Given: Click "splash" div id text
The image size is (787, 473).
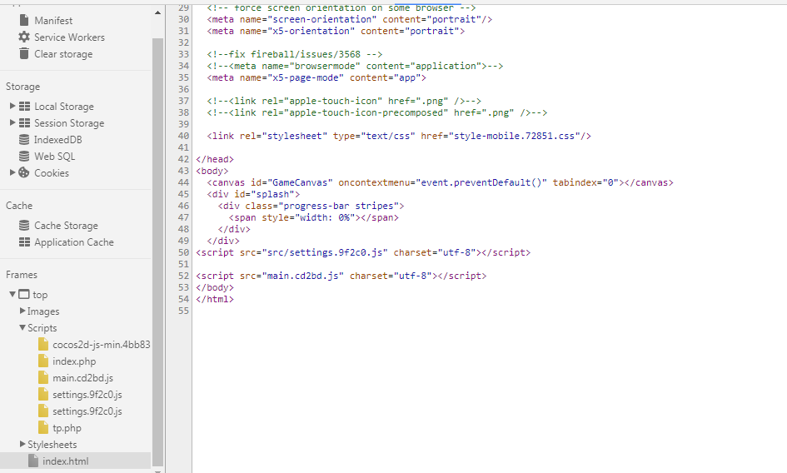Looking at the screenshot, I should point(272,194).
